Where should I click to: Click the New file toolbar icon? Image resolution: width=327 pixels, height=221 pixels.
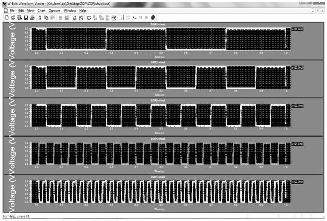7,18
